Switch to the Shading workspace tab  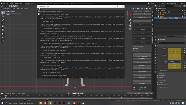(60, 4)
